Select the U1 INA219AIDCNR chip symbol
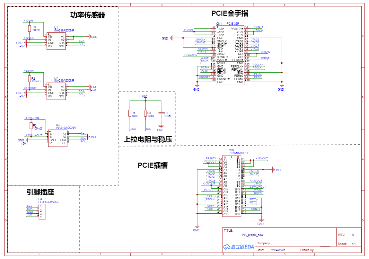Screen dimensions: 369x259 point(56,41)
